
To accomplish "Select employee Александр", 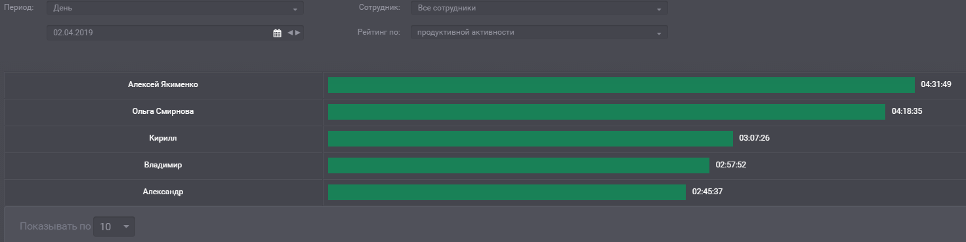I will tap(163, 192).
